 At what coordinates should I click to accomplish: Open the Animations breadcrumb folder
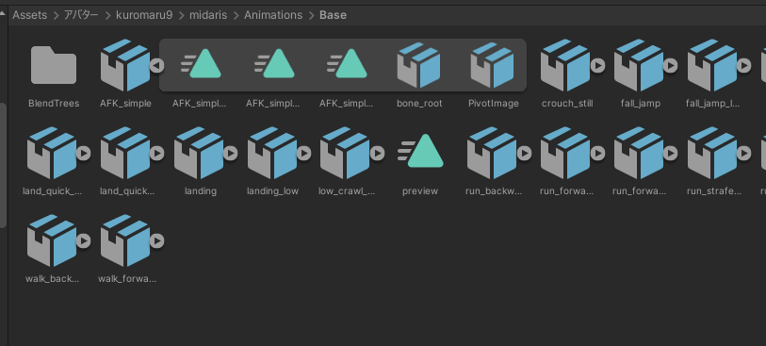pos(273,15)
